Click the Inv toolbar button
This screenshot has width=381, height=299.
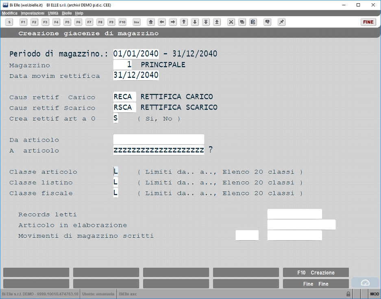(137, 22)
